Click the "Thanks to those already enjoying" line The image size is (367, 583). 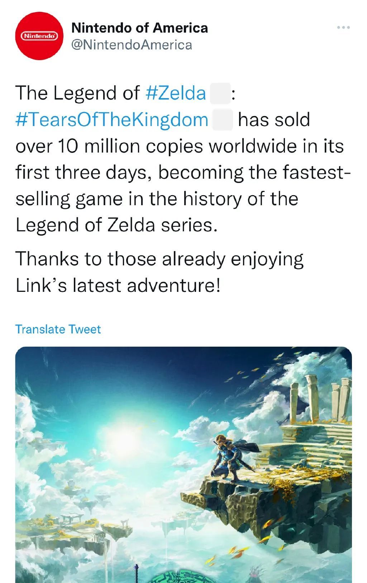[159, 259]
